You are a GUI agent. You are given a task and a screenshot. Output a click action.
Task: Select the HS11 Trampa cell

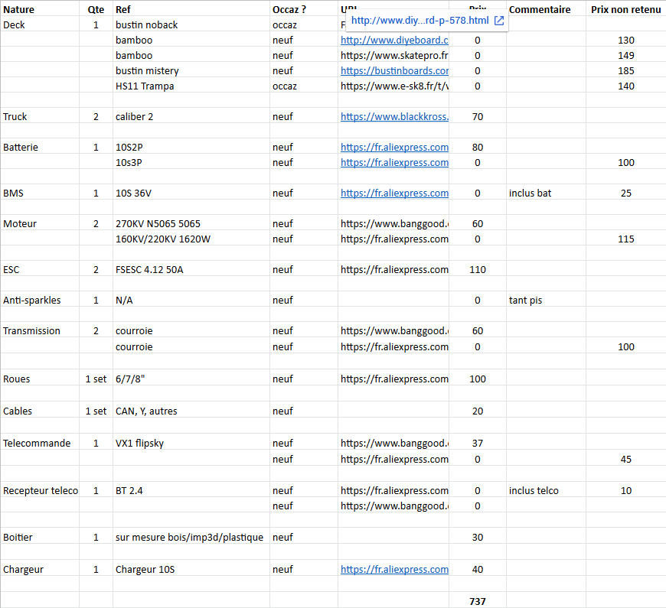pos(191,86)
